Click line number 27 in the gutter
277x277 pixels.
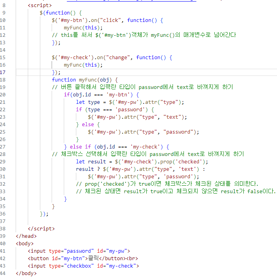[x=3, y=147]
